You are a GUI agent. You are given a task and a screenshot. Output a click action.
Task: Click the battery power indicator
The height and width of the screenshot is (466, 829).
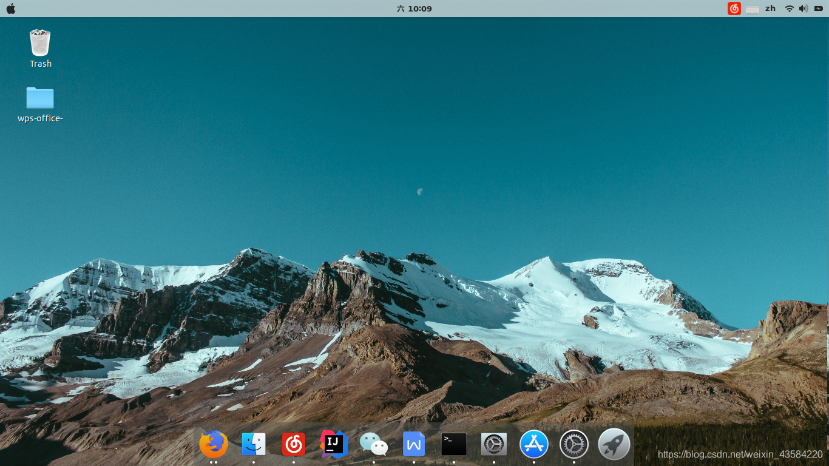click(818, 8)
